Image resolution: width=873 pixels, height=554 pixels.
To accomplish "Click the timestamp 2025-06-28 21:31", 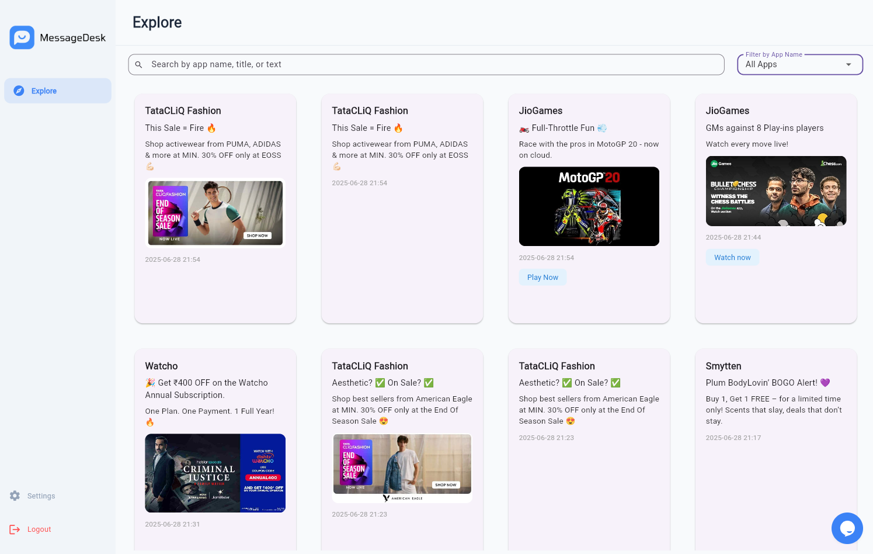I will coord(172,524).
